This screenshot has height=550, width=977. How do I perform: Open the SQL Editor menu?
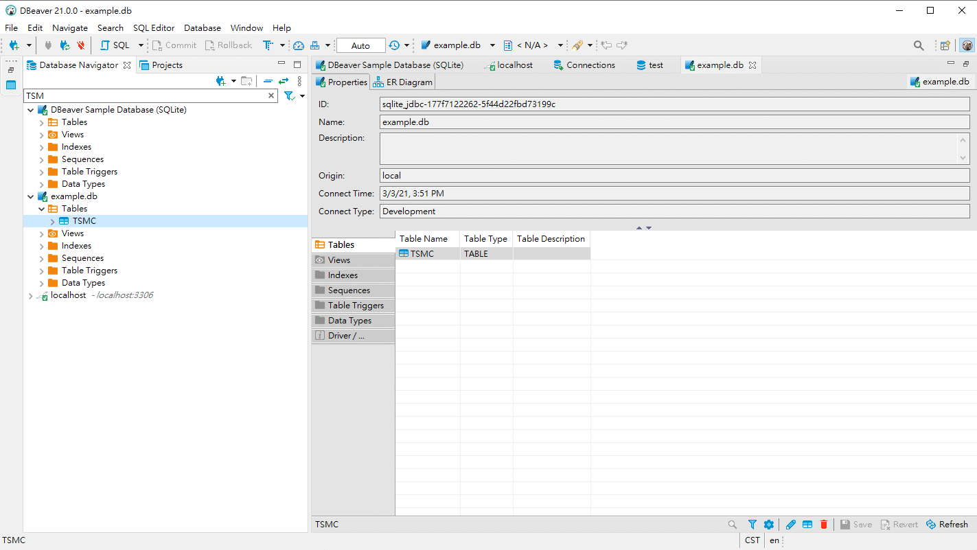click(x=154, y=28)
